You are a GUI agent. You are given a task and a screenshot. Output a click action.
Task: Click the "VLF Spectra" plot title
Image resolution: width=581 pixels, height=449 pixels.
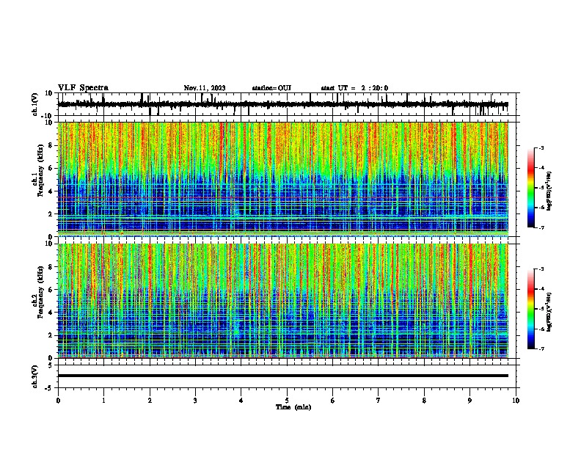pyautogui.click(x=83, y=88)
